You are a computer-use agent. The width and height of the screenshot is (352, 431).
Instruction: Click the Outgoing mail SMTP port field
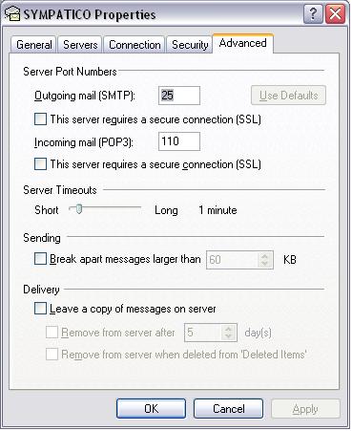pyautogui.click(x=179, y=96)
